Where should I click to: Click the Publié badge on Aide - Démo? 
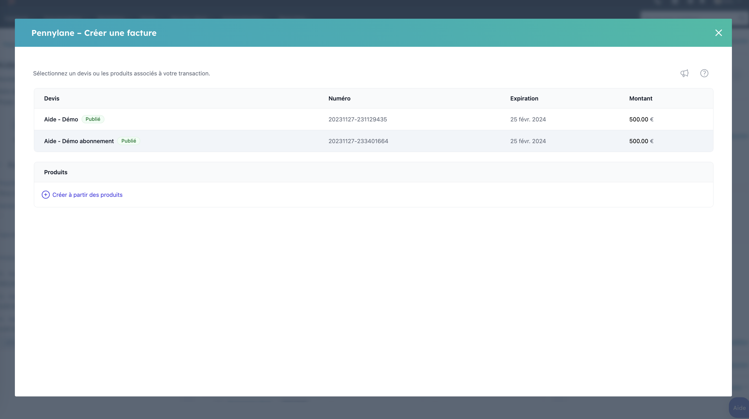click(93, 119)
